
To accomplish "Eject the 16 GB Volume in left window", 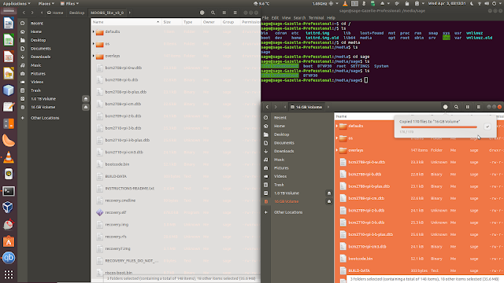I will coord(86,107).
